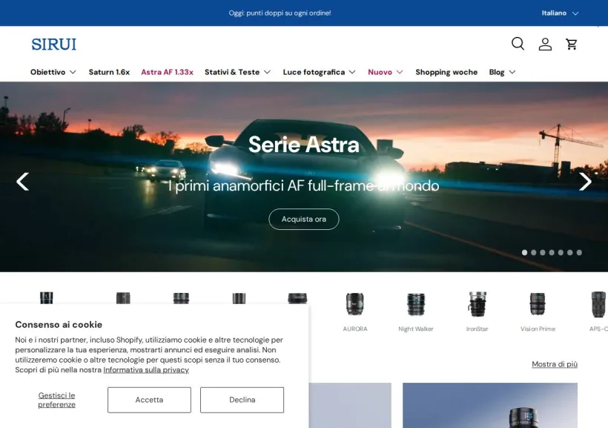
Task: Open the Night Walker lens category
Action: (x=416, y=312)
